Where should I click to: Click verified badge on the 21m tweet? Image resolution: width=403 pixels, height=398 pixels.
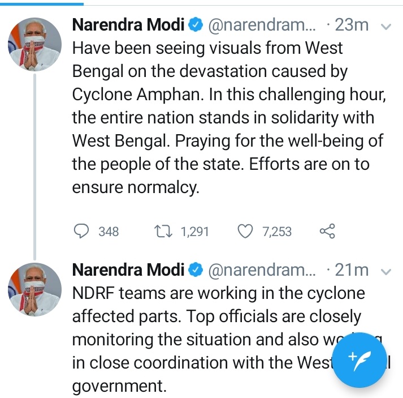196,271
